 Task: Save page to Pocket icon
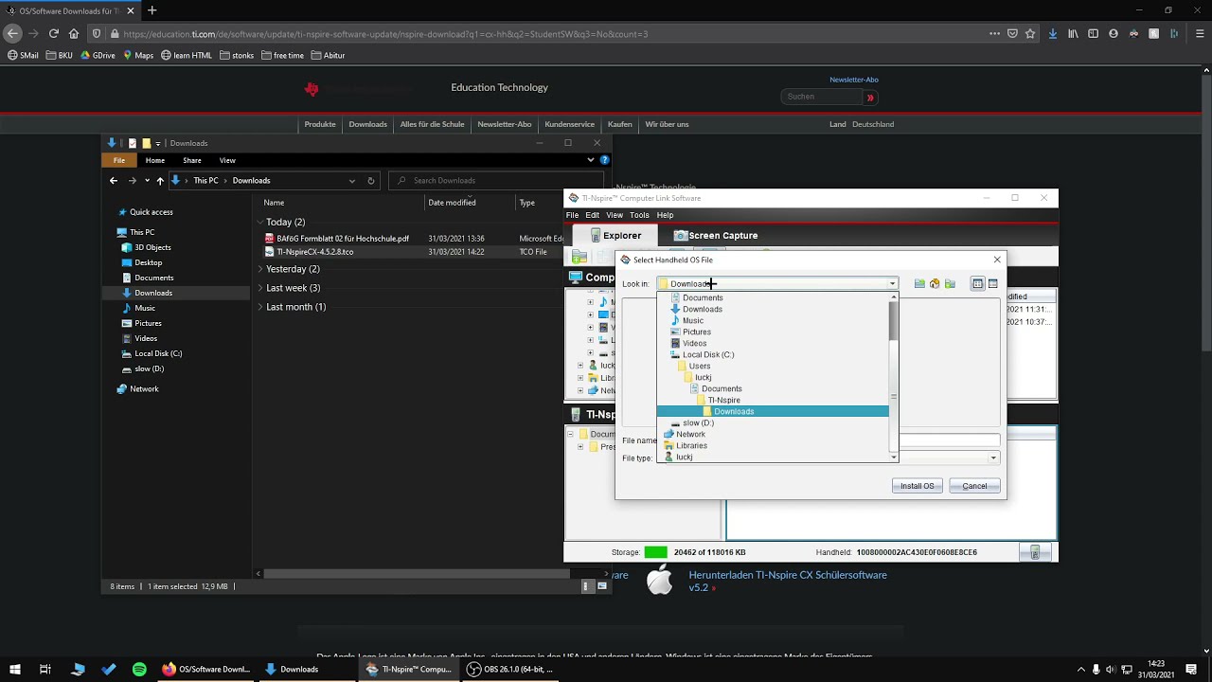[x=1012, y=33]
